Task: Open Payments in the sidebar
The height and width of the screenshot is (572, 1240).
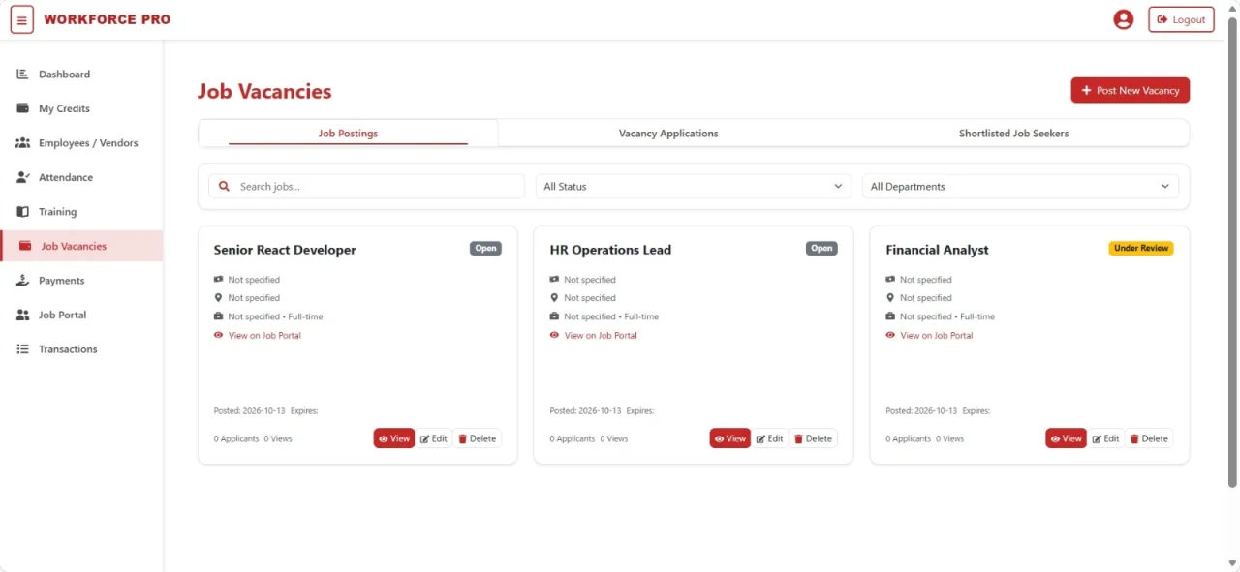Action: (x=81, y=281)
